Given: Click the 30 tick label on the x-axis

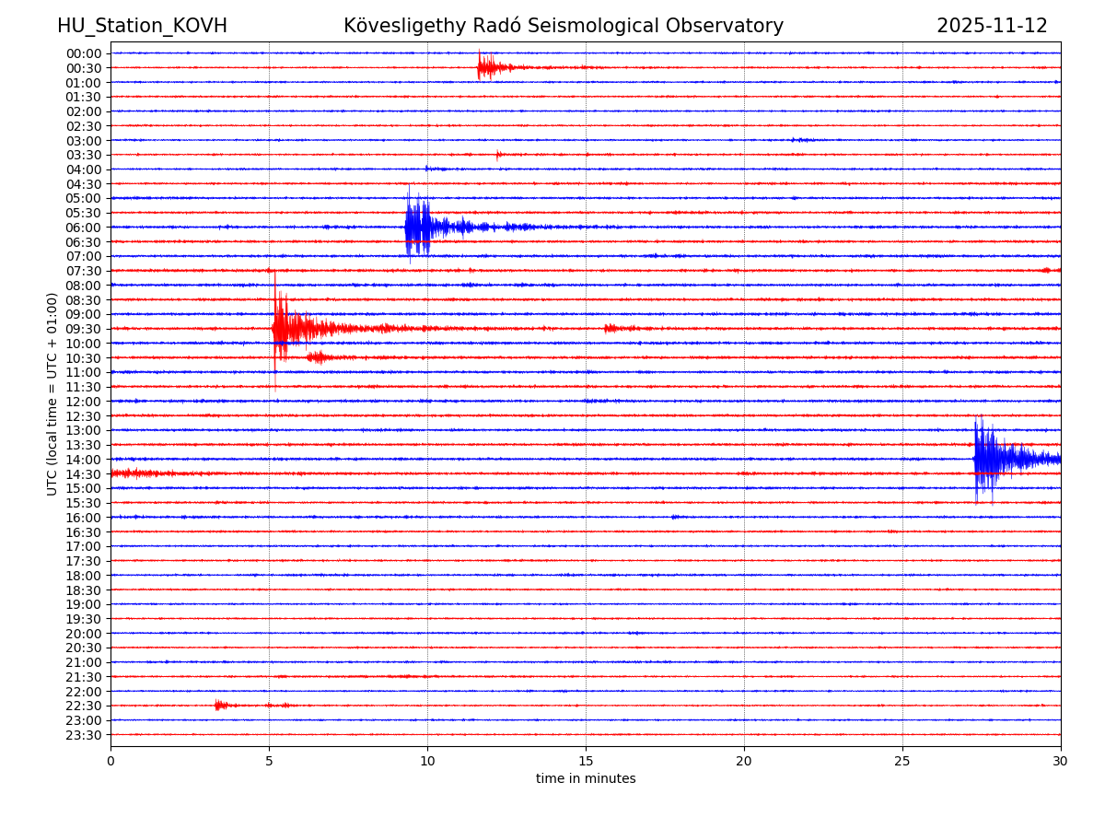Looking at the screenshot, I should pyautogui.click(x=1061, y=761).
